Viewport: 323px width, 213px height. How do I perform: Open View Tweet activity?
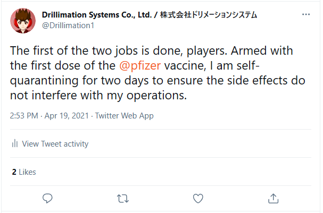click(55, 144)
